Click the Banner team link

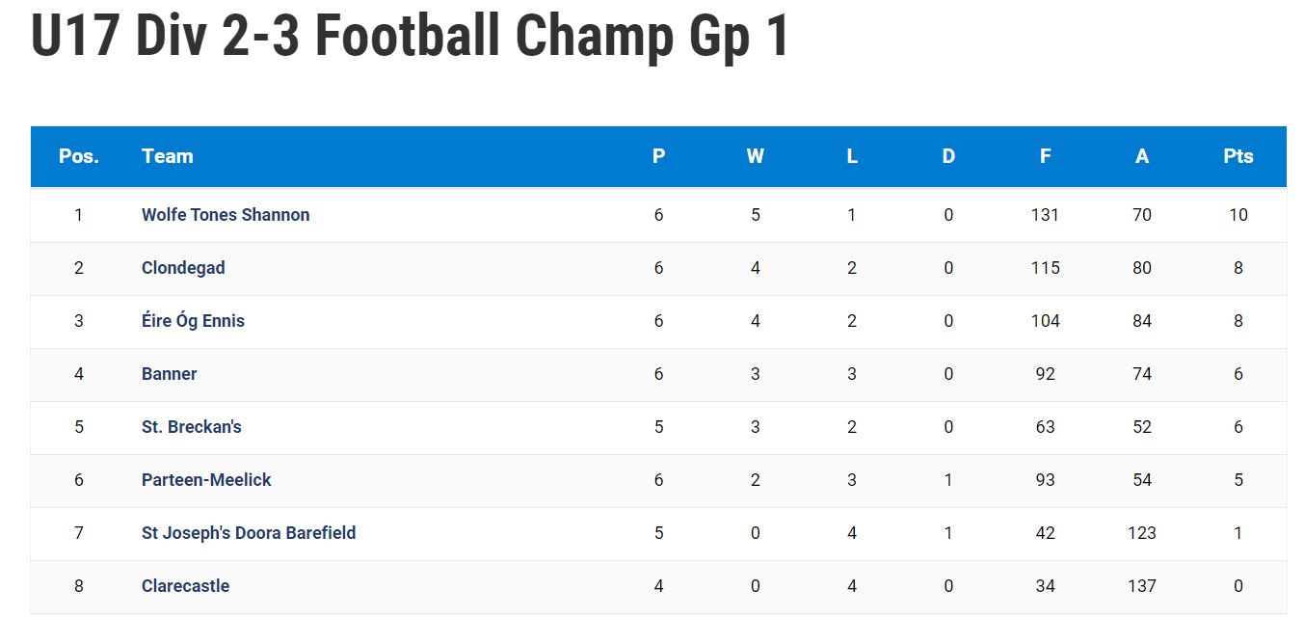tap(169, 374)
